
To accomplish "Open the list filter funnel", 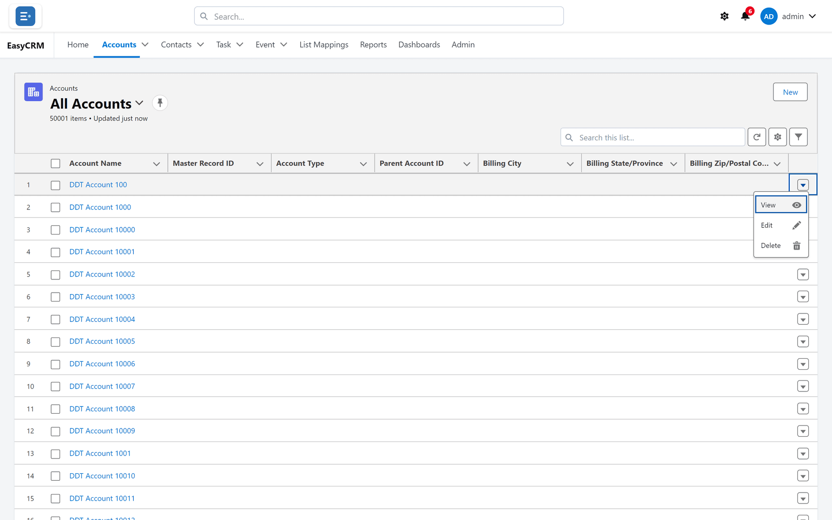I will (x=798, y=137).
